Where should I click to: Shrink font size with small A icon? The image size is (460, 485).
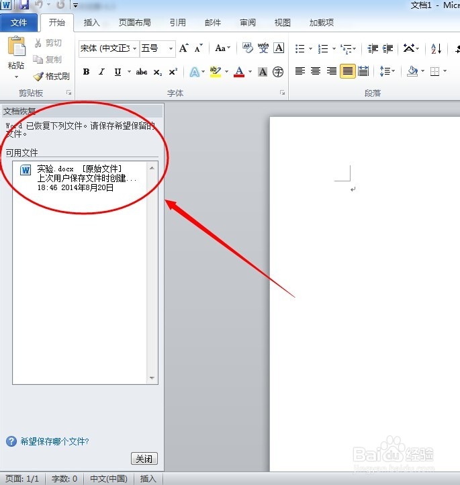(198, 48)
